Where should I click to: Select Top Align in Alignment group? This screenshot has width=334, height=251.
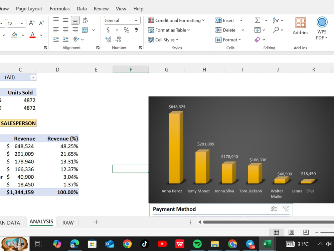click(x=56, y=20)
